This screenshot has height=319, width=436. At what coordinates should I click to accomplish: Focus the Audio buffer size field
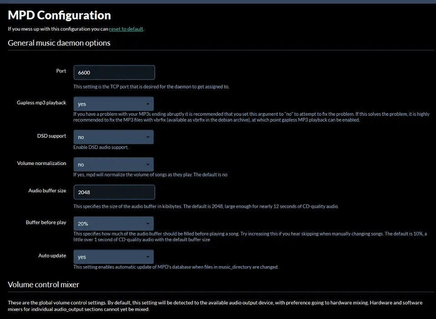click(114, 192)
